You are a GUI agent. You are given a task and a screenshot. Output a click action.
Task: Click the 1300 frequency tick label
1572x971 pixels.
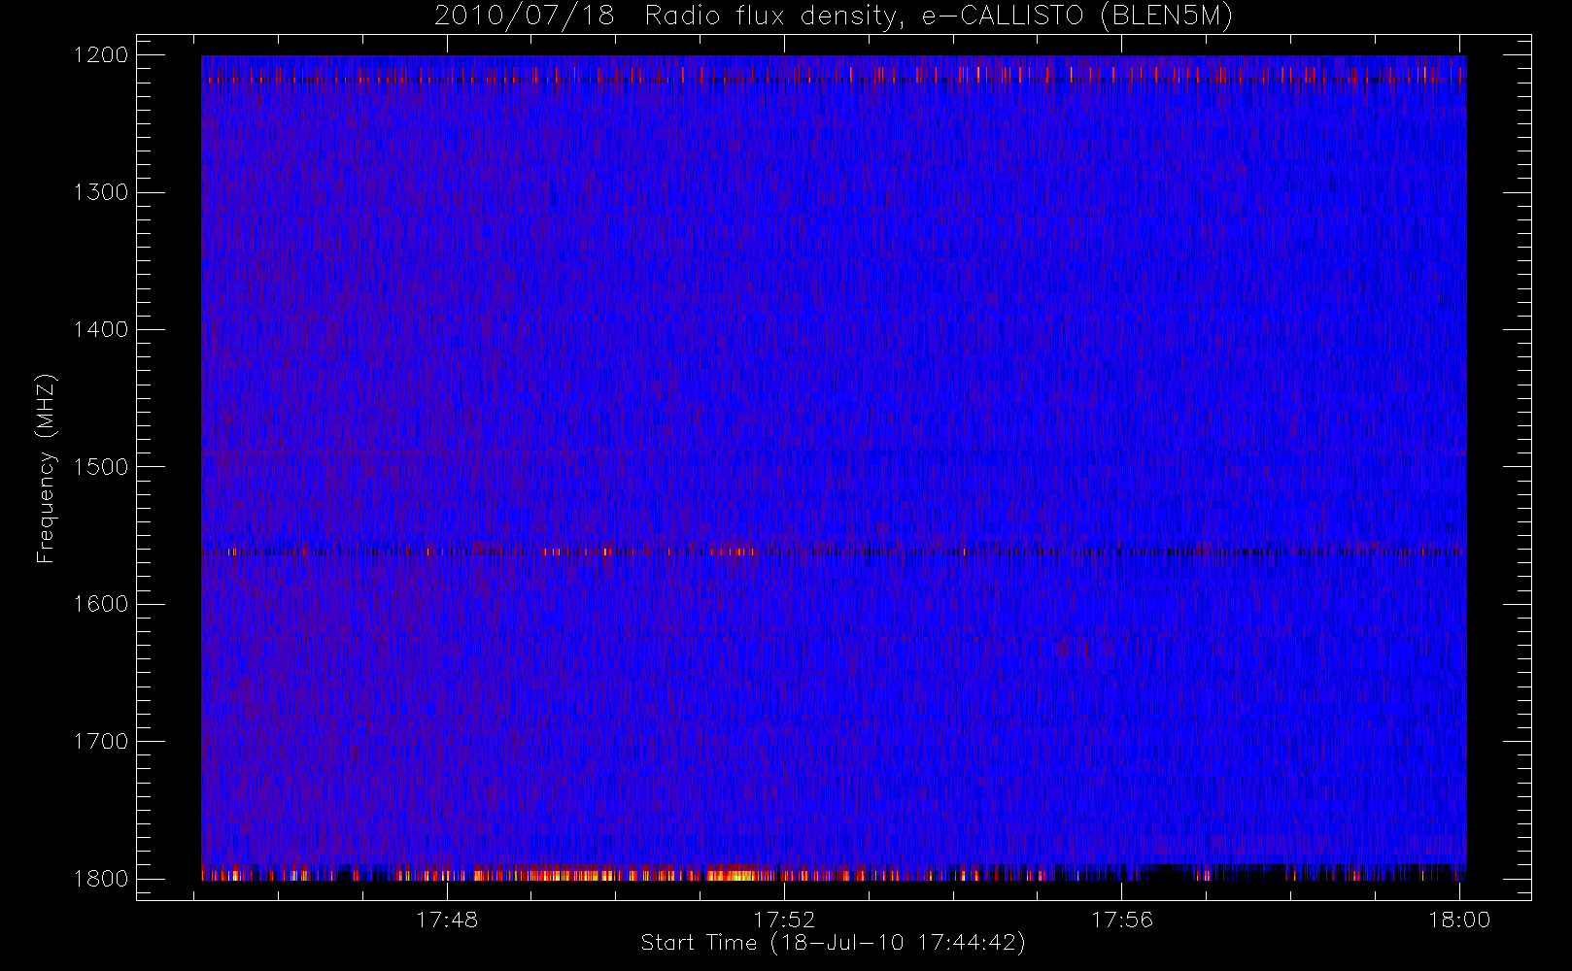[101, 192]
